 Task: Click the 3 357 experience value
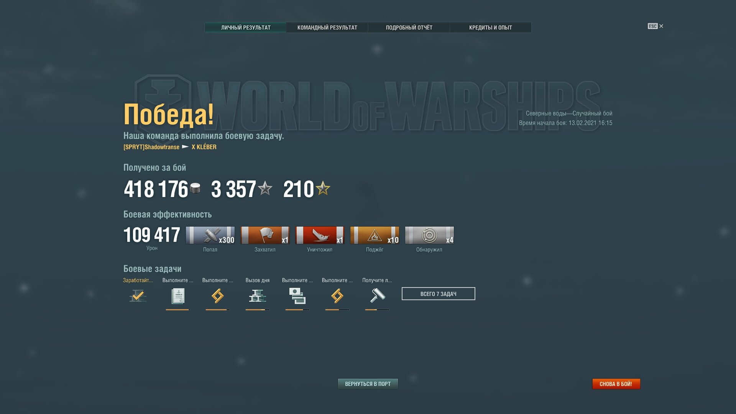coord(233,189)
